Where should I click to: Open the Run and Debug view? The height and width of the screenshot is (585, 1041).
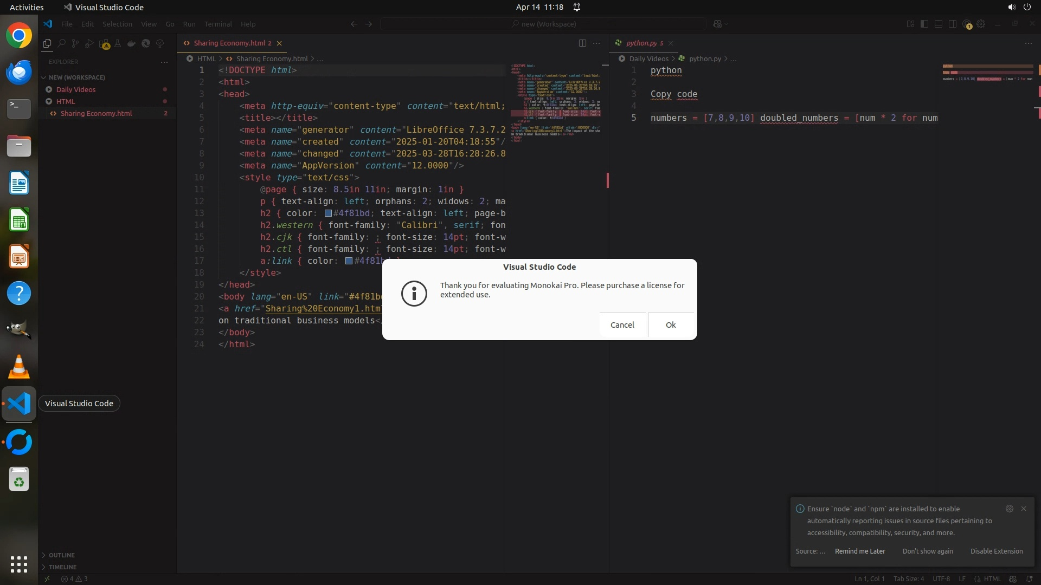click(89, 43)
